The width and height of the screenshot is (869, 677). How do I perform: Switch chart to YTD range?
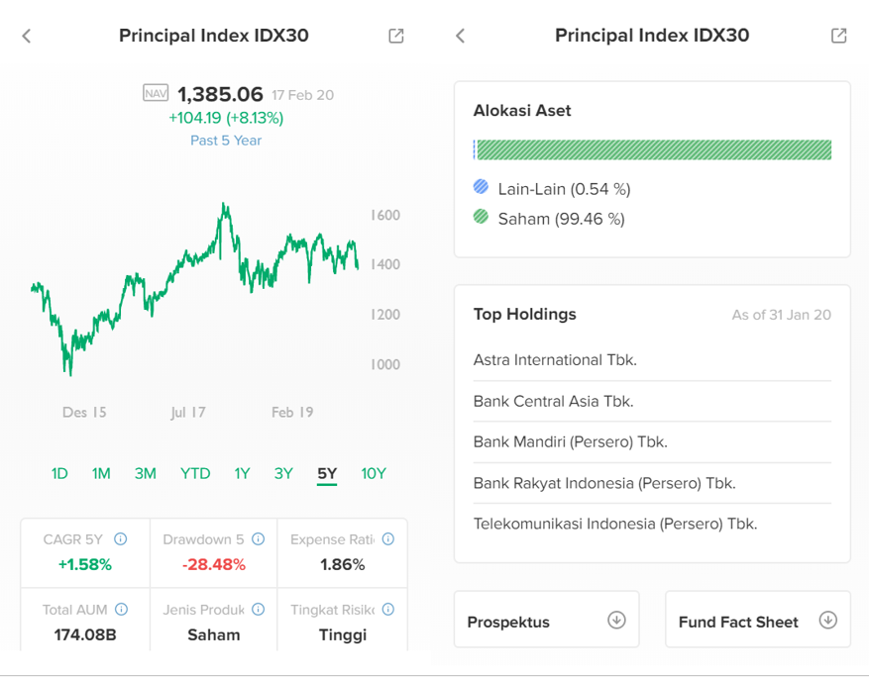pyautogui.click(x=195, y=473)
